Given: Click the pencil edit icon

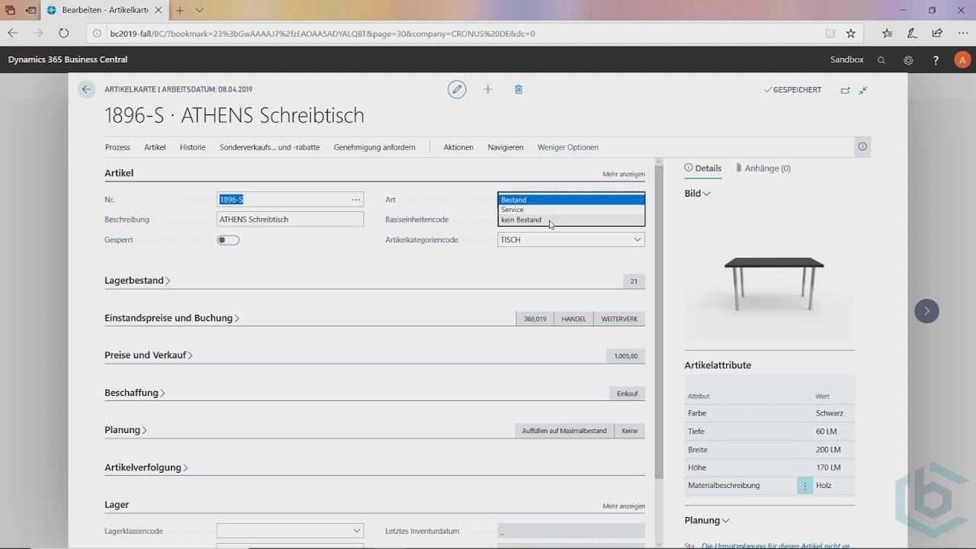Looking at the screenshot, I should click(x=457, y=89).
